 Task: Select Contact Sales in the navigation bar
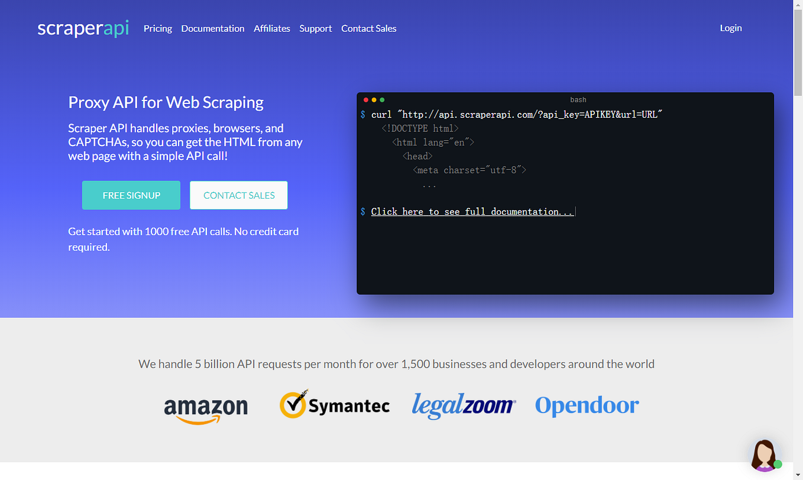(368, 28)
